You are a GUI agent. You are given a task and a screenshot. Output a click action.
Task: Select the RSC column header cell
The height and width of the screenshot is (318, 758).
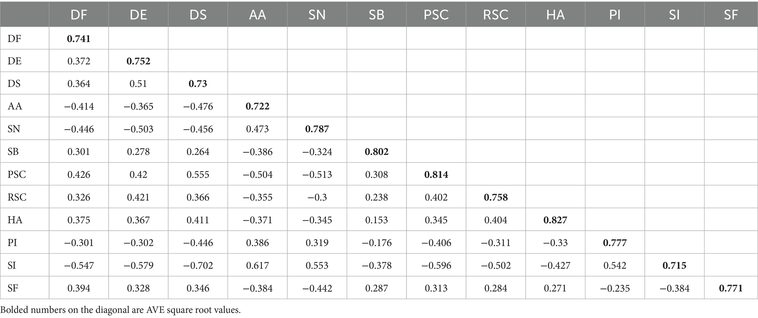(x=496, y=15)
